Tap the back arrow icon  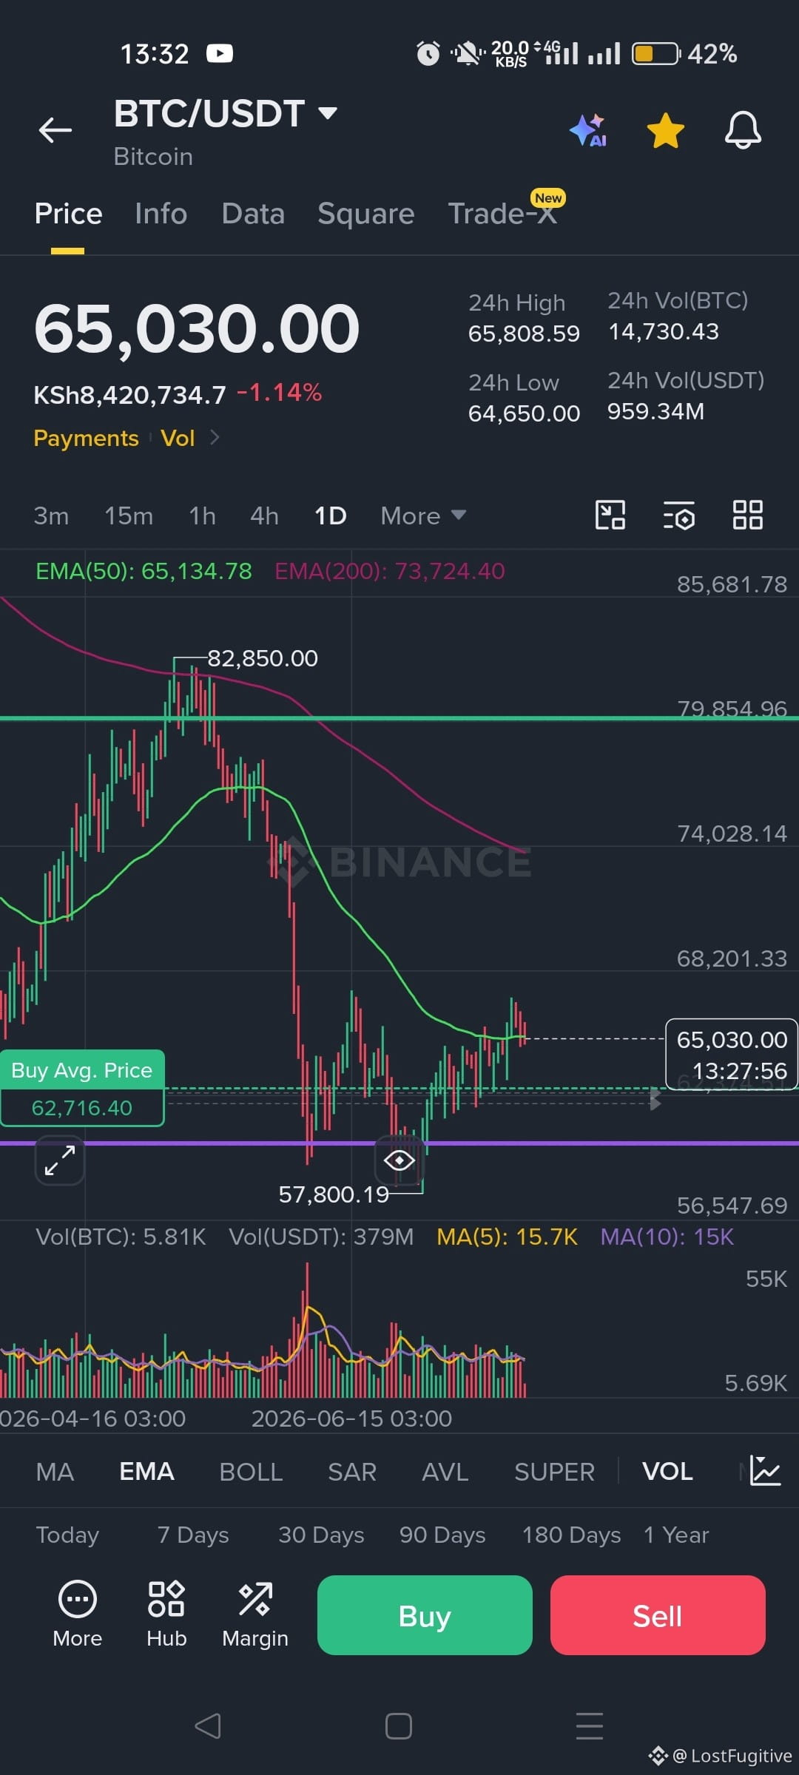(x=55, y=130)
